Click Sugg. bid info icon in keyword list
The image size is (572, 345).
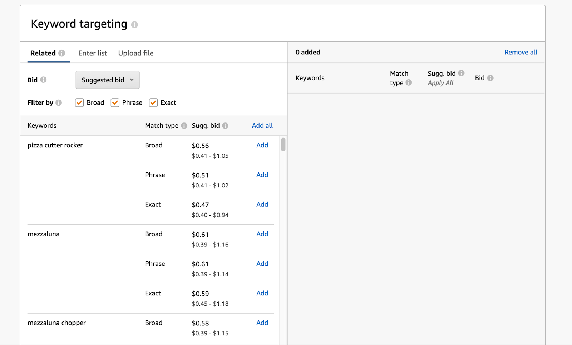pyautogui.click(x=225, y=126)
